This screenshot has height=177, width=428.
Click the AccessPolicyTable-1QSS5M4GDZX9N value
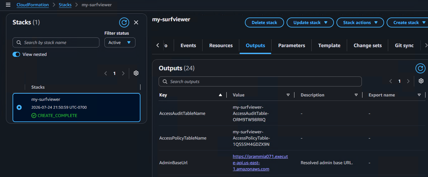(x=251, y=138)
